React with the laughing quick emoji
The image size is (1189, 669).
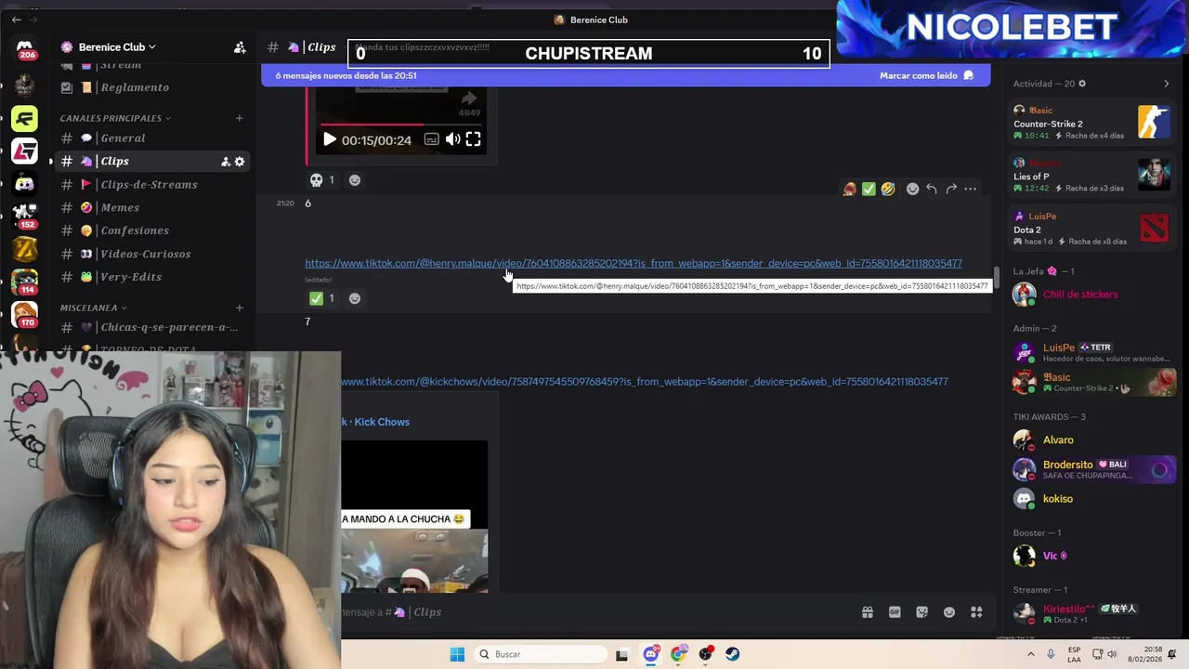pos(888,189)
